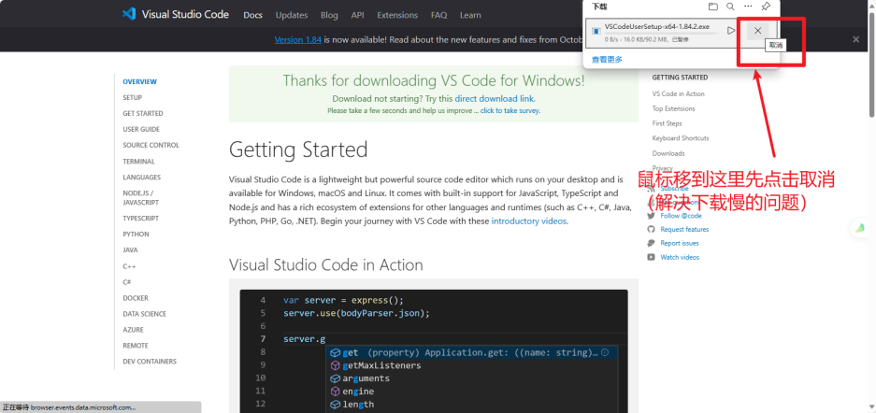The width and height of the screenshot is (876, 413).
Task: Open C# in the left sidebar
Action: point(127,282)
